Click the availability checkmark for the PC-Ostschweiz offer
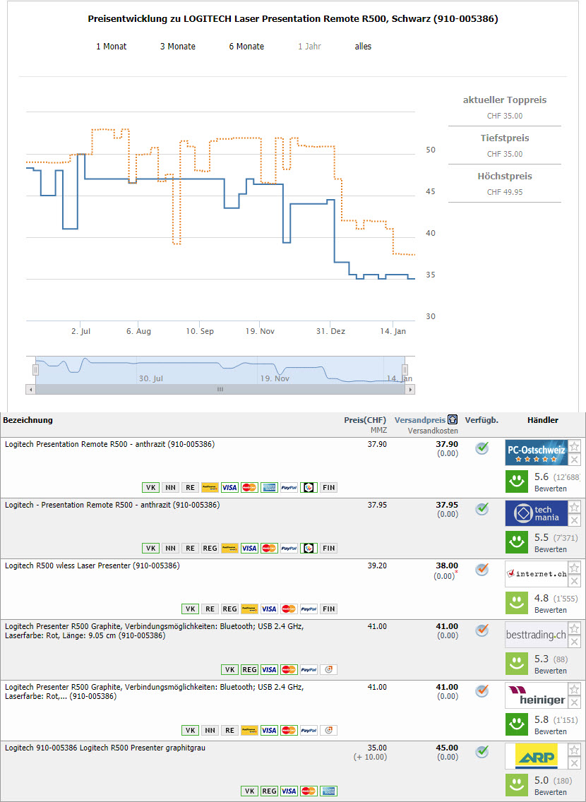This screenshot has width=586, height=802. [482, 448]
